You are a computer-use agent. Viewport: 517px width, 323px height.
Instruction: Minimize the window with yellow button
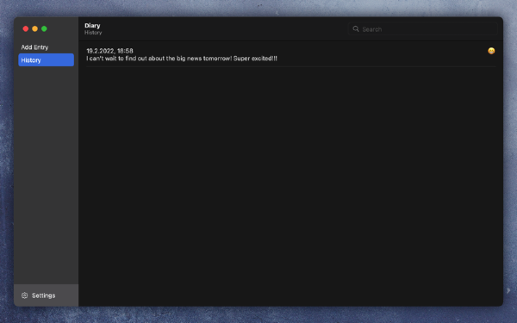click(x=35, y=28)
